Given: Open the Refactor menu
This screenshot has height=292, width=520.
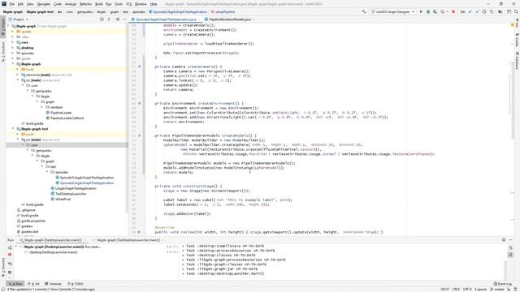Looking at the screenshot, I should (85, 4).
